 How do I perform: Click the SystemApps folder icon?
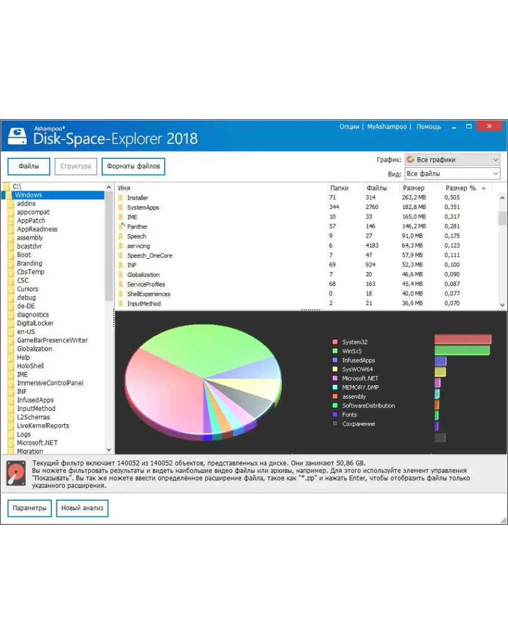[121, 207]
